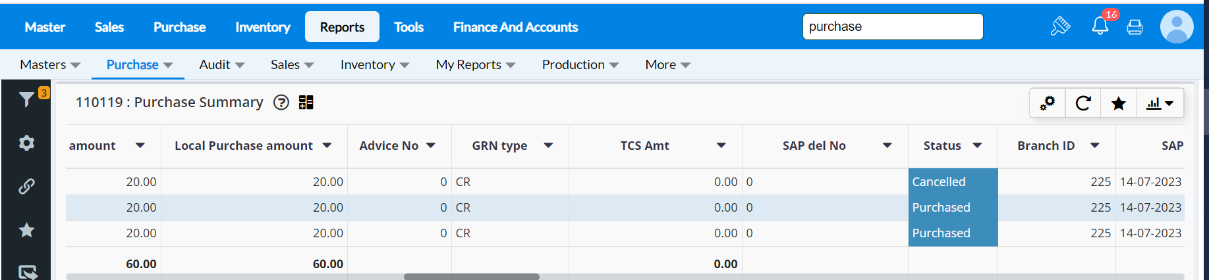Open report configuration gears button

(1047, 103)
